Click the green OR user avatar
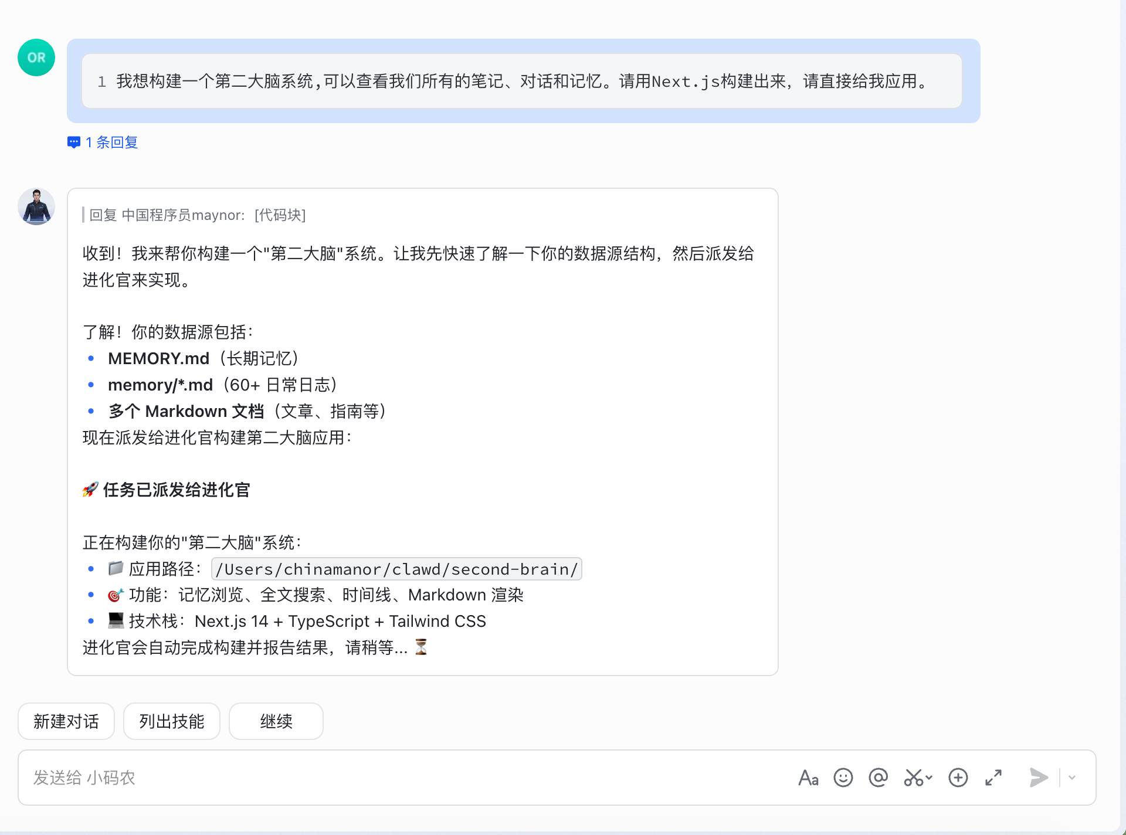The width and height of the screenshot is (1126, 835). tap(36, 57)
